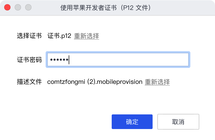The image size is (215, 140).
Task: Focus the 证书密码 password field
Action: click(x=118, y=60)
